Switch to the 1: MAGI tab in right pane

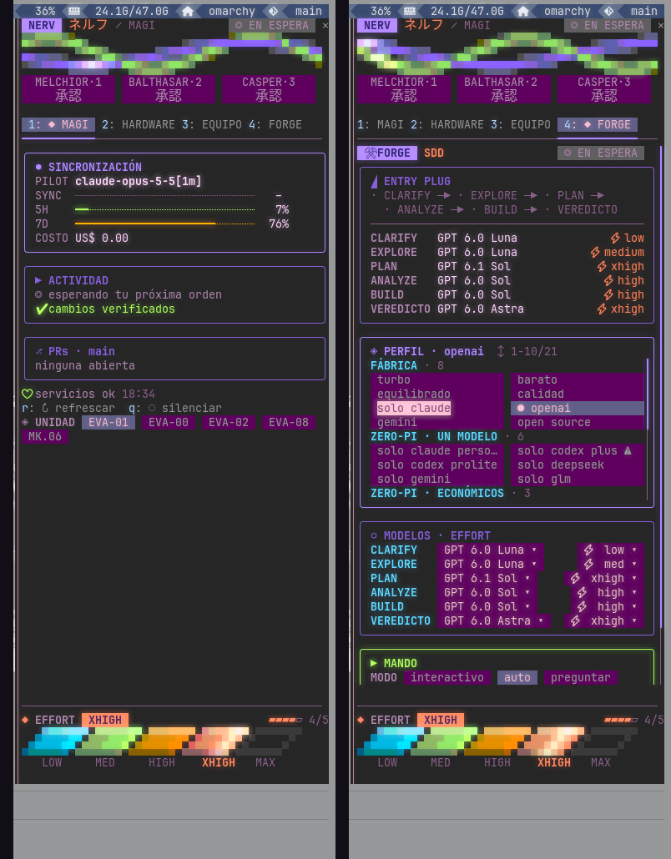380,125
